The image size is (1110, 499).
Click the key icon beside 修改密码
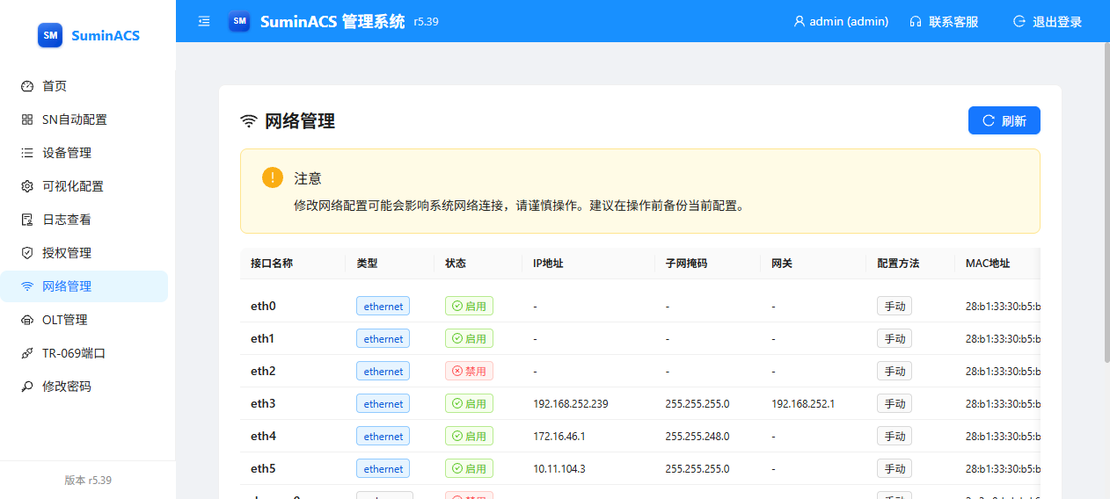pyautogui.click(x=27, y=387)
